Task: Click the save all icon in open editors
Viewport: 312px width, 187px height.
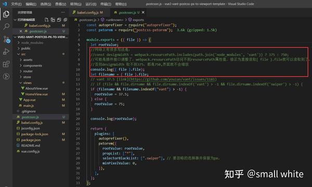Action: click(x=59, y=20)
